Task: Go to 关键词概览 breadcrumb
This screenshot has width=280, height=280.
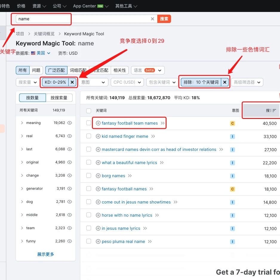Action: (x=44, y=34)
